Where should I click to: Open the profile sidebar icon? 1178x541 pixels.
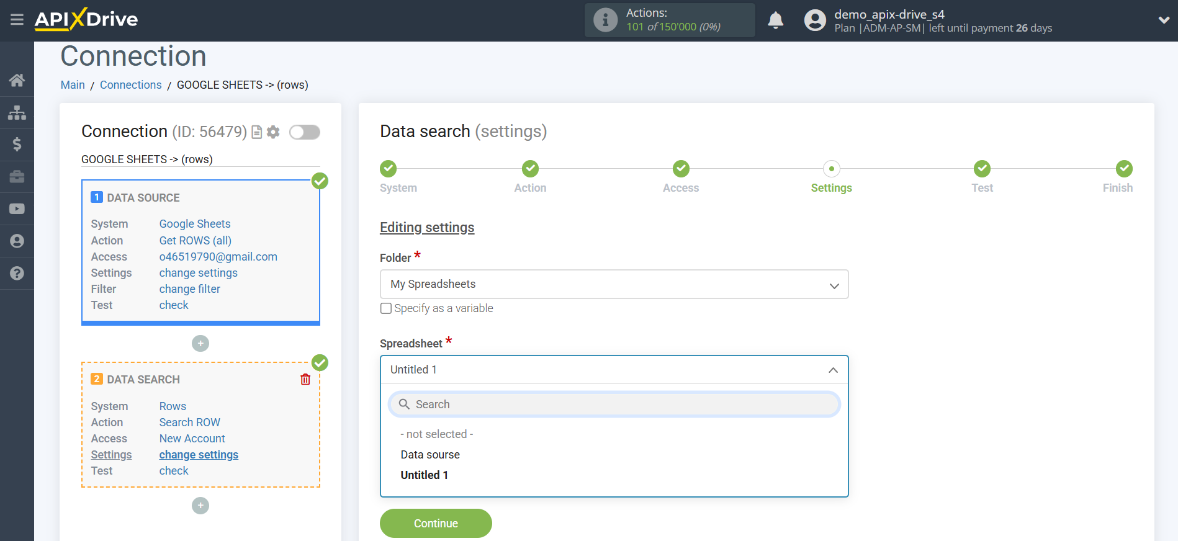pyautogui.click(x=17, y=241)
